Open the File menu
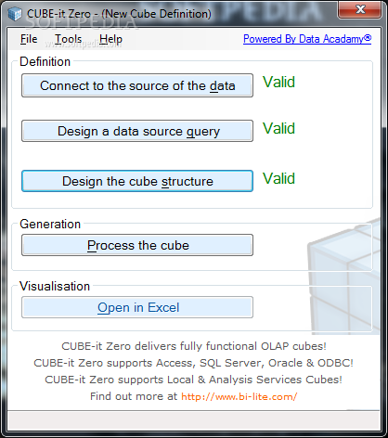388x438 pixels. (x=29, y=39)
